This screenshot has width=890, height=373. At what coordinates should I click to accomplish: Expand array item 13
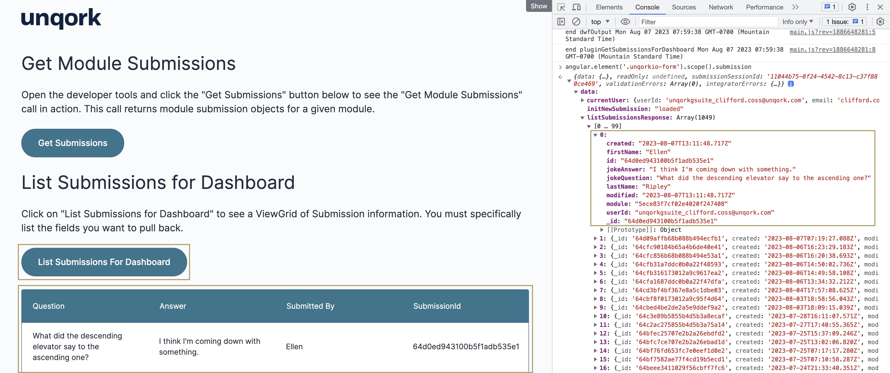click(x=595, y=342)
